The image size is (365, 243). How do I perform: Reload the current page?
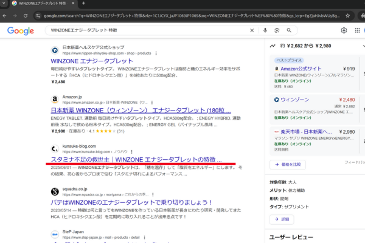(x=26, y=16)
